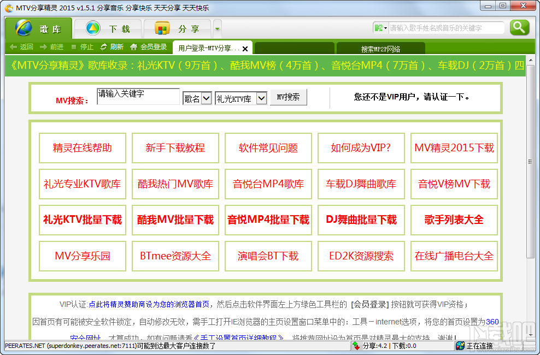This screenshot has width=540, height=355.
Task: Go back with the 返回 arrow
Action: pos(21,47)
